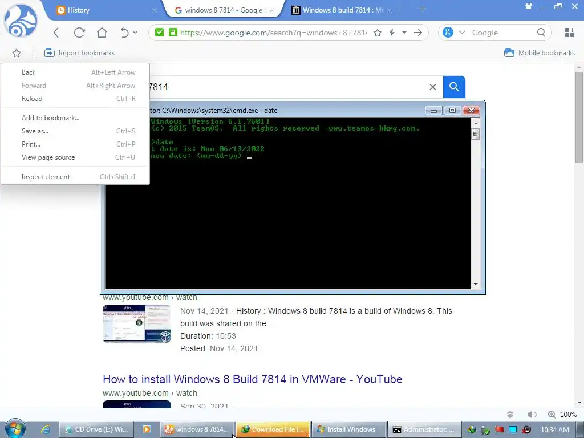This screenshot has height=438, width=584.
Task: Toggle the sound icon in the browser status bar
Action: [x=532, y=414]
